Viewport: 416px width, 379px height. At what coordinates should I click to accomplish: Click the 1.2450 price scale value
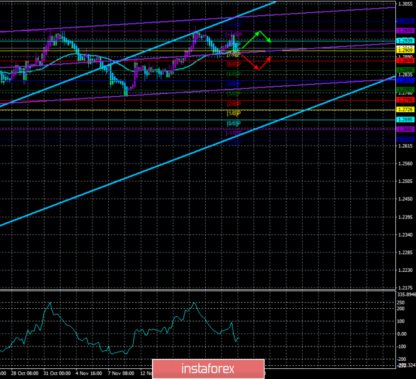[x=405, y=199]
